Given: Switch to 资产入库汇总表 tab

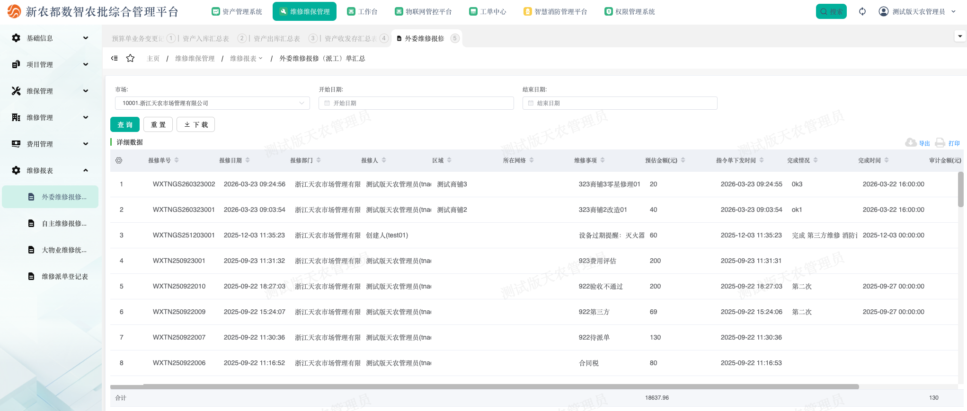Looking at the screenshot, I should (205, 38).
